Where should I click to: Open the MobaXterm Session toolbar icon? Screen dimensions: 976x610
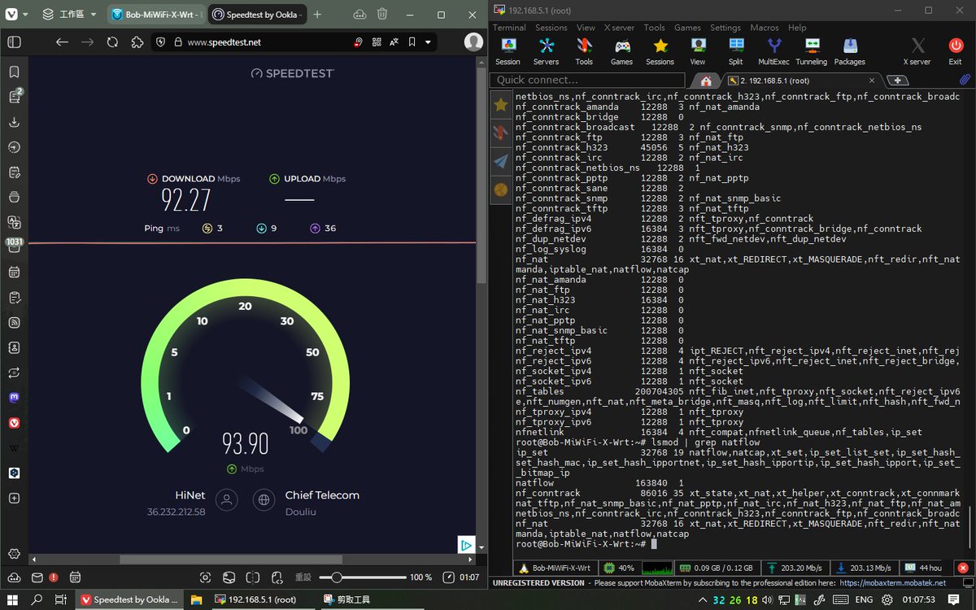(x=508, y=51)
